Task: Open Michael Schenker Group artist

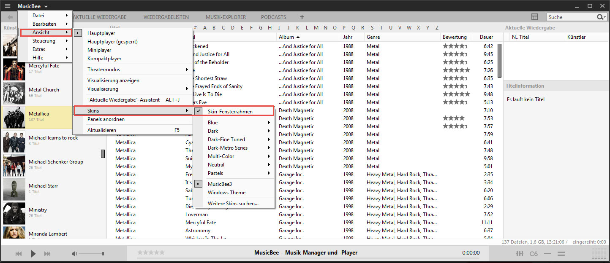Action: pyautogui.click(x=56, y=162)
